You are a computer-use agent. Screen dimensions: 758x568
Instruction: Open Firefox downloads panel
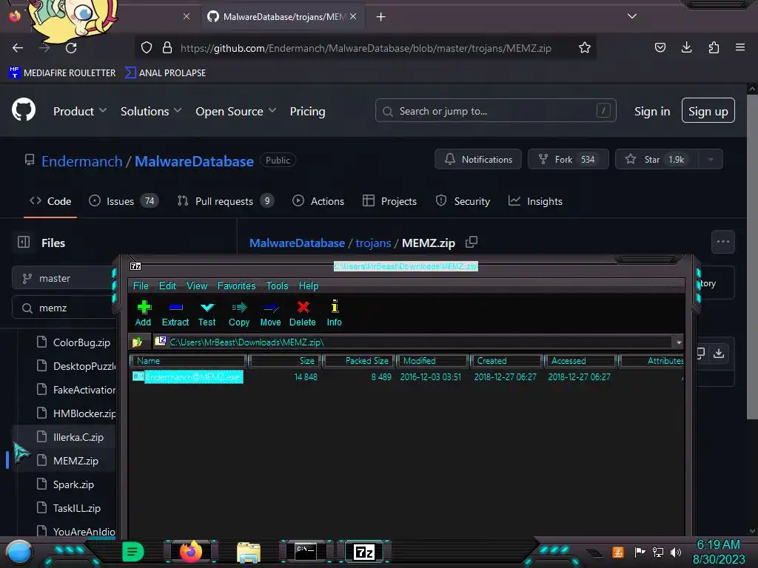[686, 47]
